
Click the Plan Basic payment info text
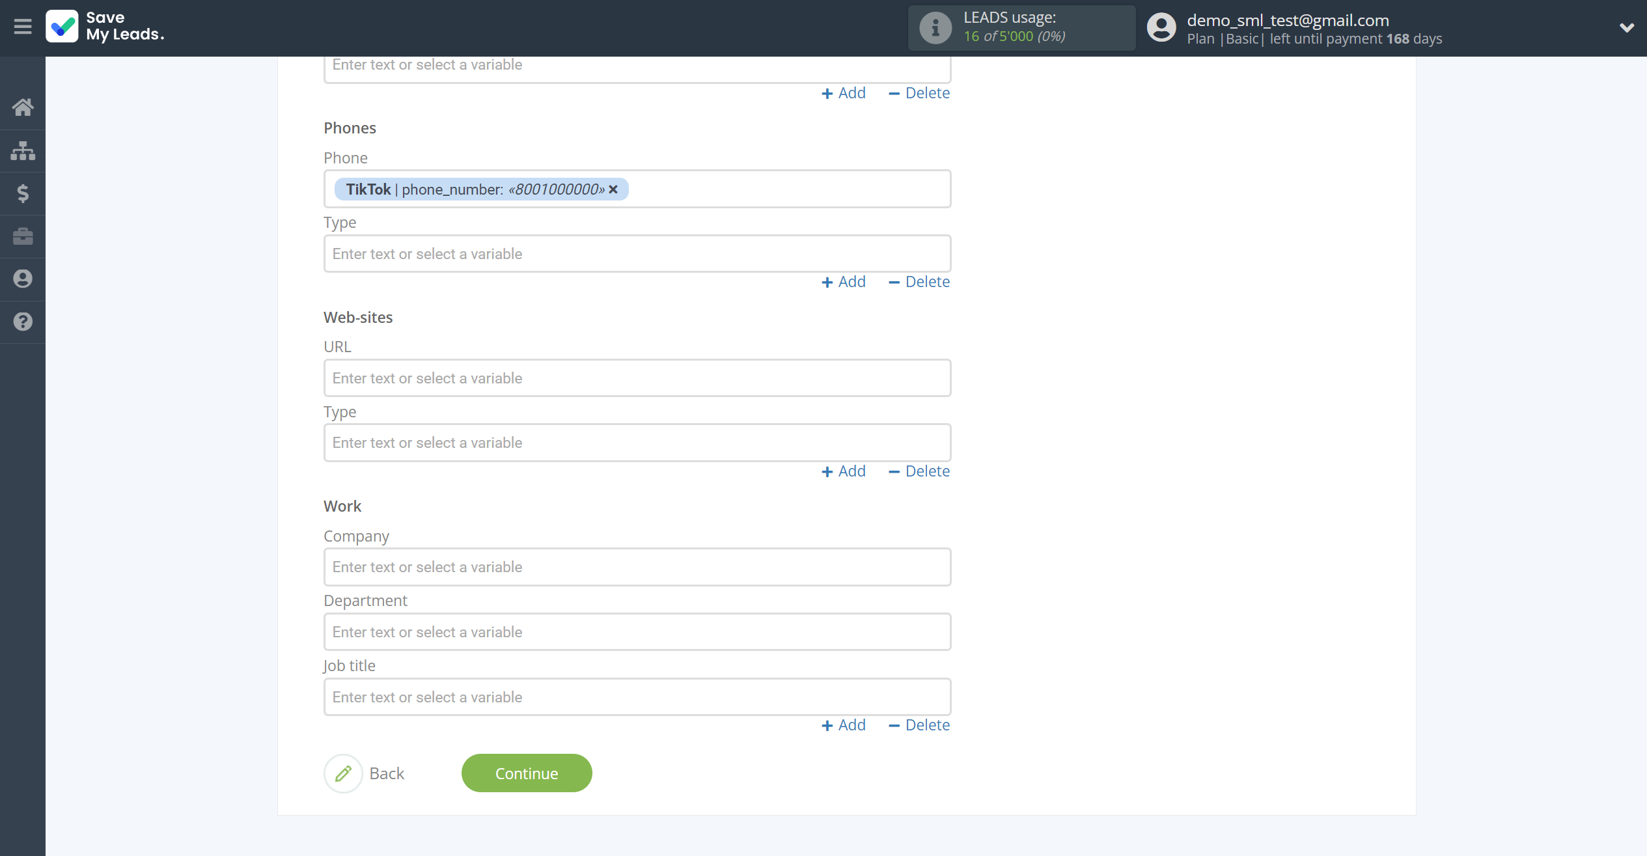tap(1314, 39)
